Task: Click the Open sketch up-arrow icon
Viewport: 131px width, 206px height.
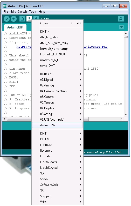Action: [x=29, y=19]
